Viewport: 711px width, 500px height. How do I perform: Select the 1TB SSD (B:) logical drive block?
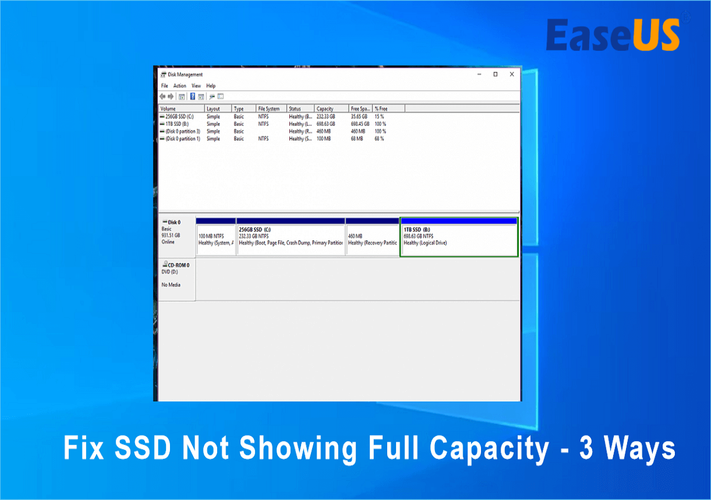click(459, 237)
